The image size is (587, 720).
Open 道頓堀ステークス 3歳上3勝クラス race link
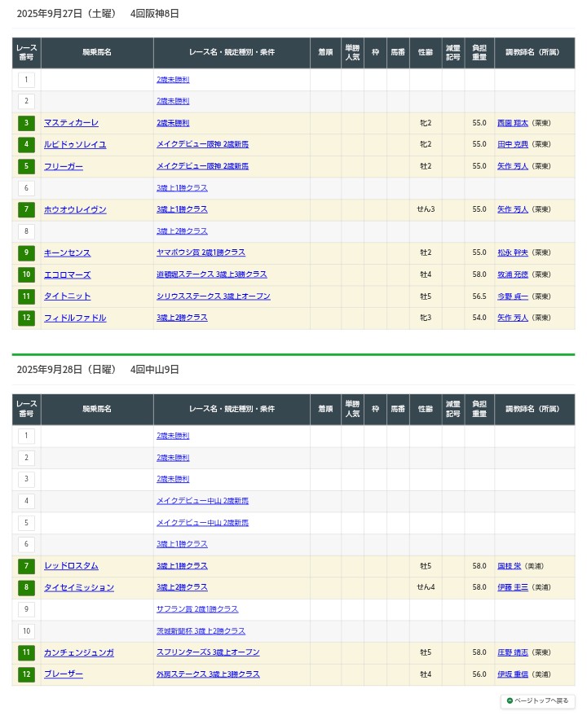[211, 274]
